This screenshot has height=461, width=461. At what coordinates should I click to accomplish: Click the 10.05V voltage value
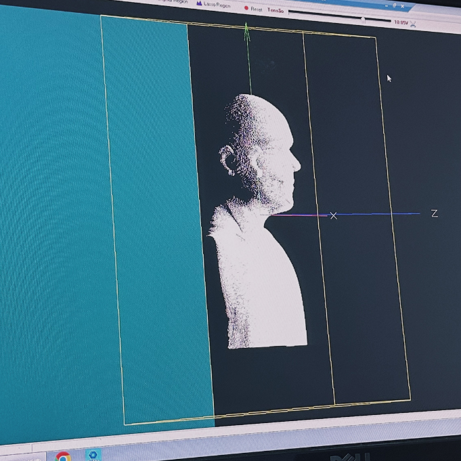400,22
